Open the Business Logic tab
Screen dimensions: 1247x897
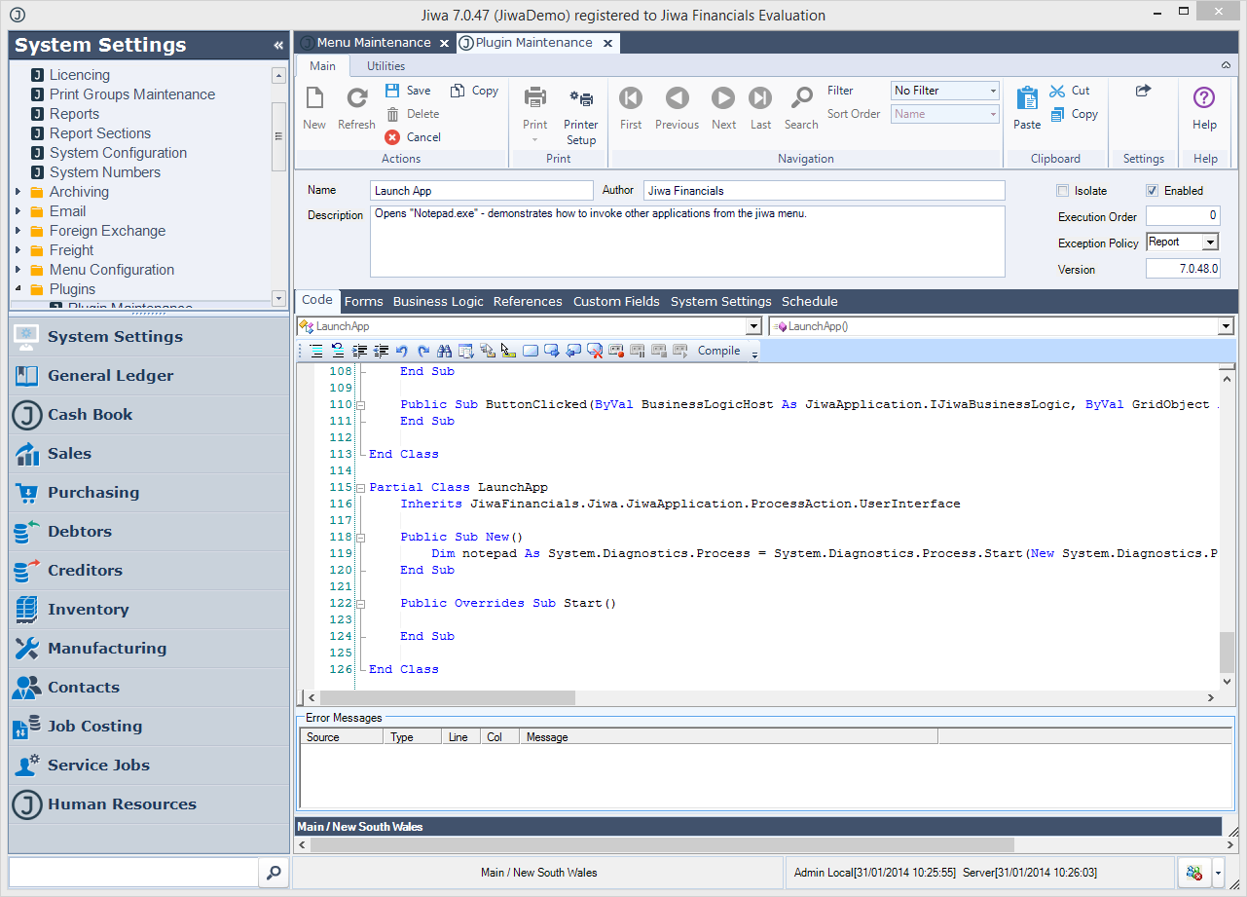438,302
